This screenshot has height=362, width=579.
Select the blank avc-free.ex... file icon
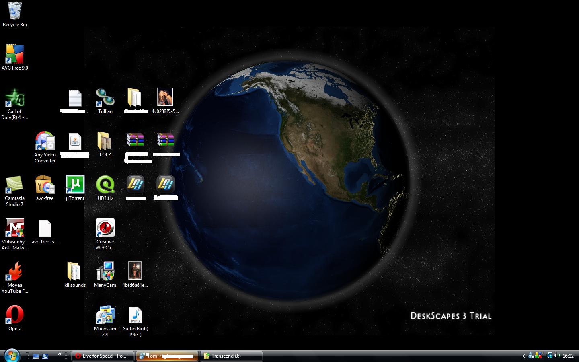[x=45, y=228]
